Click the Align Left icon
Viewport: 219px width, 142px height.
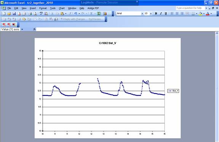click(172, 13)
